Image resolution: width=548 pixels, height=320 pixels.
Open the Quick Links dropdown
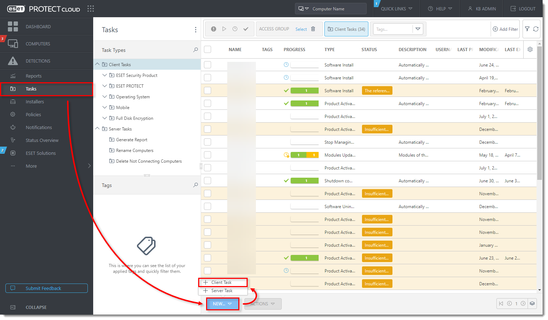coord(396,9)
